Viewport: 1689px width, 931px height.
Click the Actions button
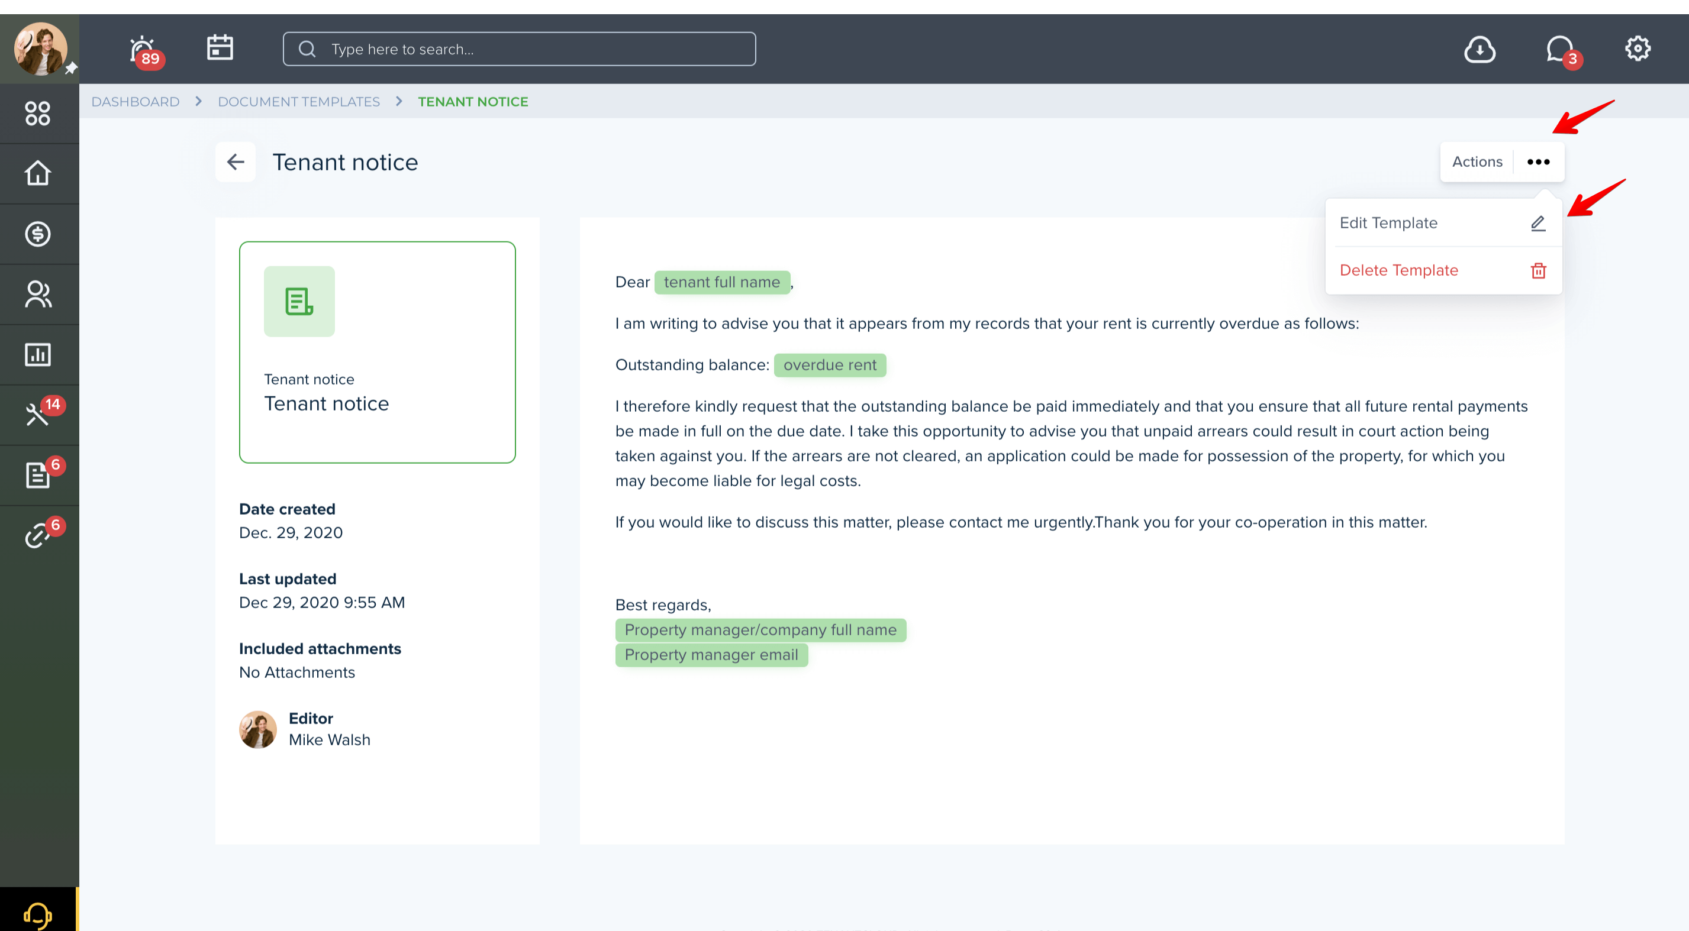(1477, 162)
